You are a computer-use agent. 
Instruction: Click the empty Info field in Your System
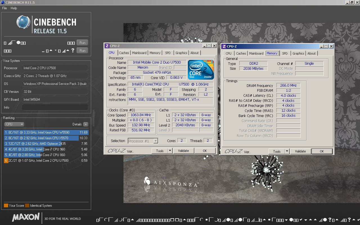(55, 107)
